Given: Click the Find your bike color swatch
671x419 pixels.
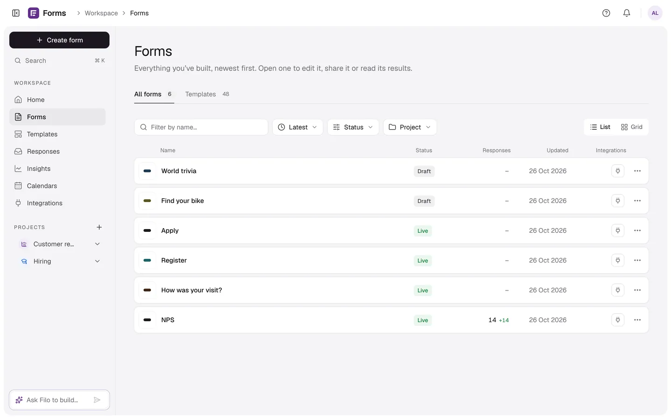Looking at the screenshot, I should [147, 201].
